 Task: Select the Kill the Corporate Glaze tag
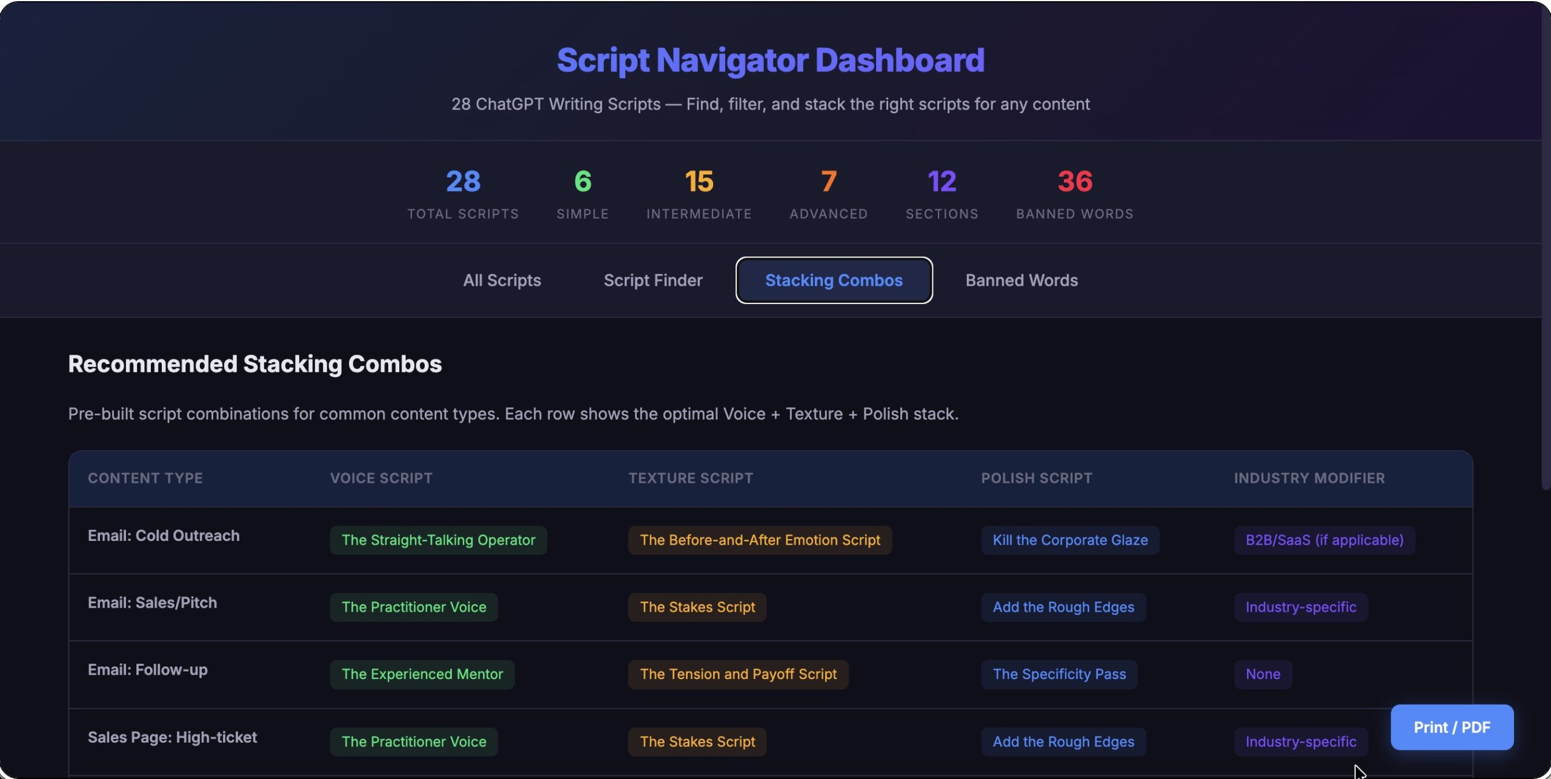[x=1069, y=540]
